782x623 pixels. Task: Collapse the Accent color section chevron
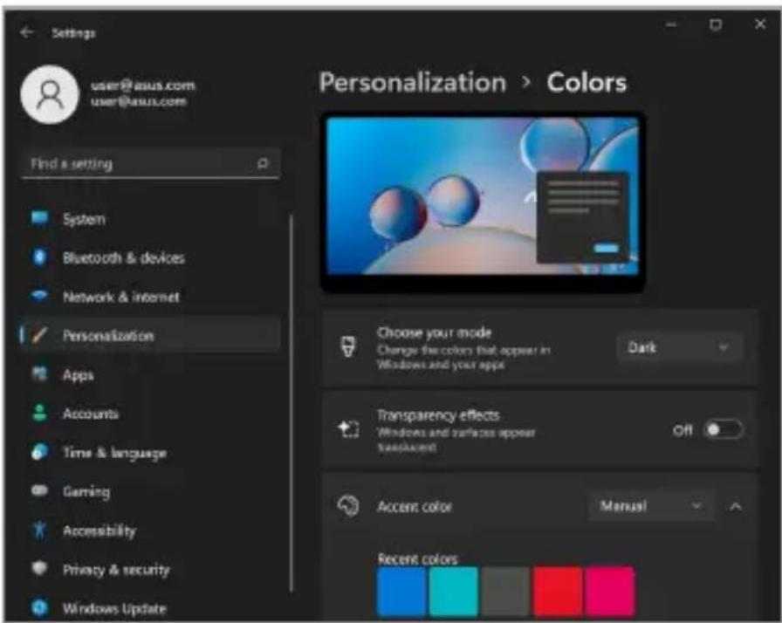coord(736,507)
